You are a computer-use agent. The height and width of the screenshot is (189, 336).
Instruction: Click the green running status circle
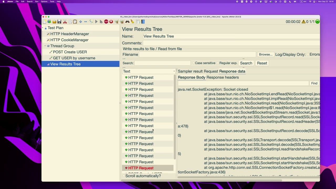pos(317,22)
